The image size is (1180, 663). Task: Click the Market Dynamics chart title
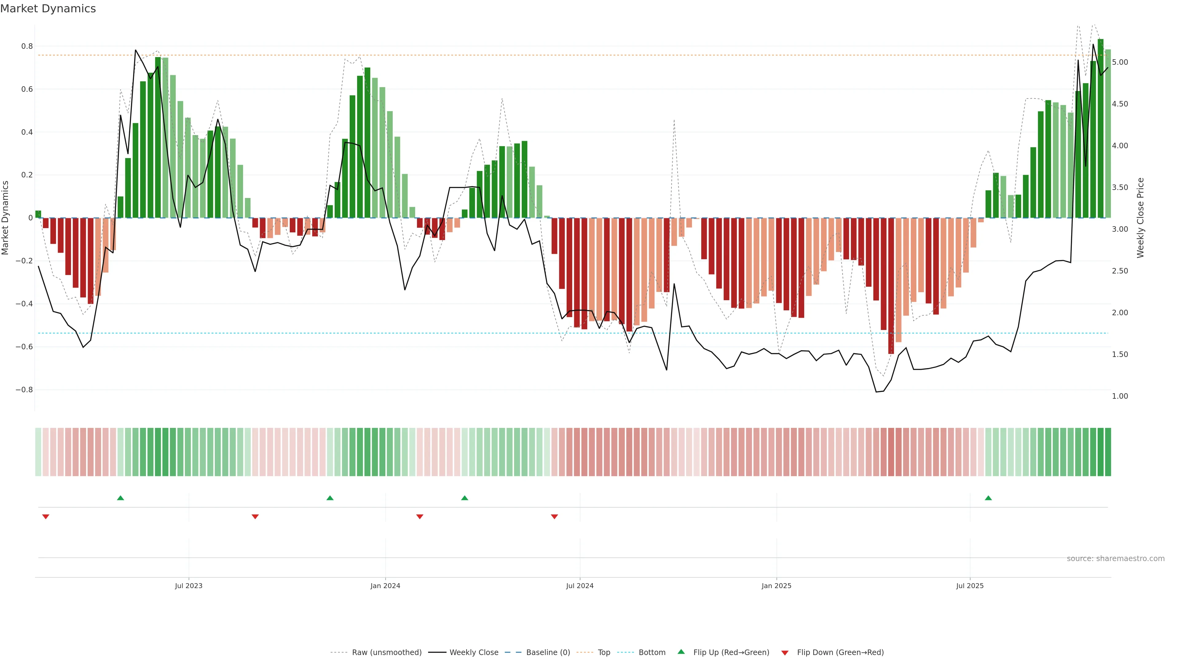point(48,9)
